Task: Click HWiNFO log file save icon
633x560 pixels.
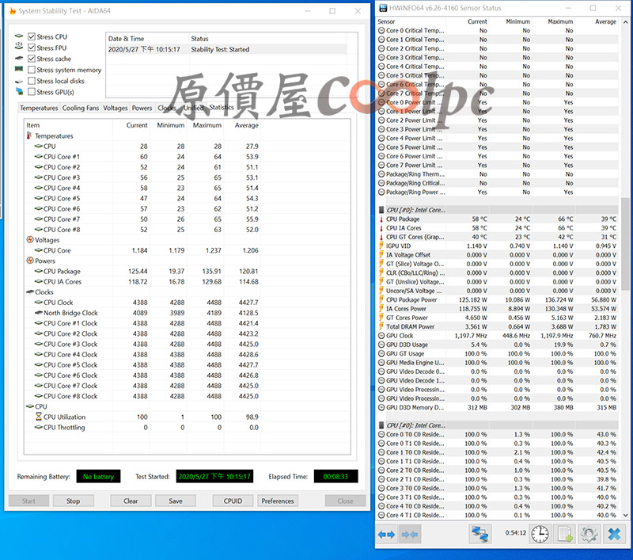Action: (564, 534)
